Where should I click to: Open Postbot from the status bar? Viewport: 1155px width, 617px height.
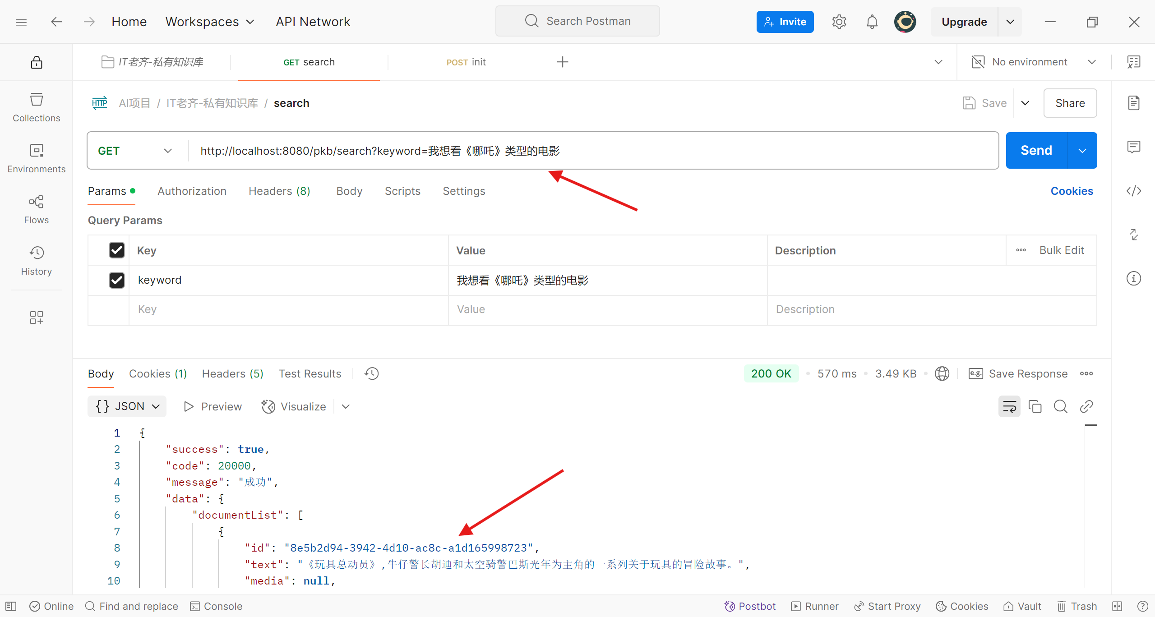coord(750,606)
